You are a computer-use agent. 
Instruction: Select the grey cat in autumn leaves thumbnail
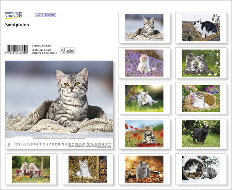(x=144, y=169)
